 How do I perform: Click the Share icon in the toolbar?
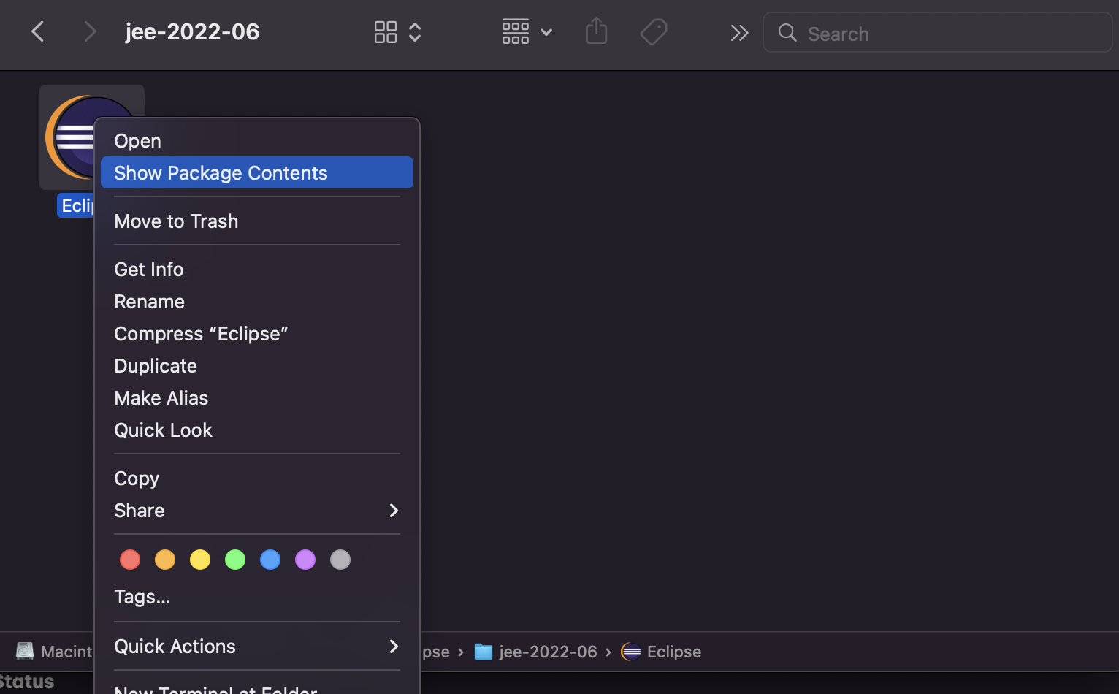point(595,31)
